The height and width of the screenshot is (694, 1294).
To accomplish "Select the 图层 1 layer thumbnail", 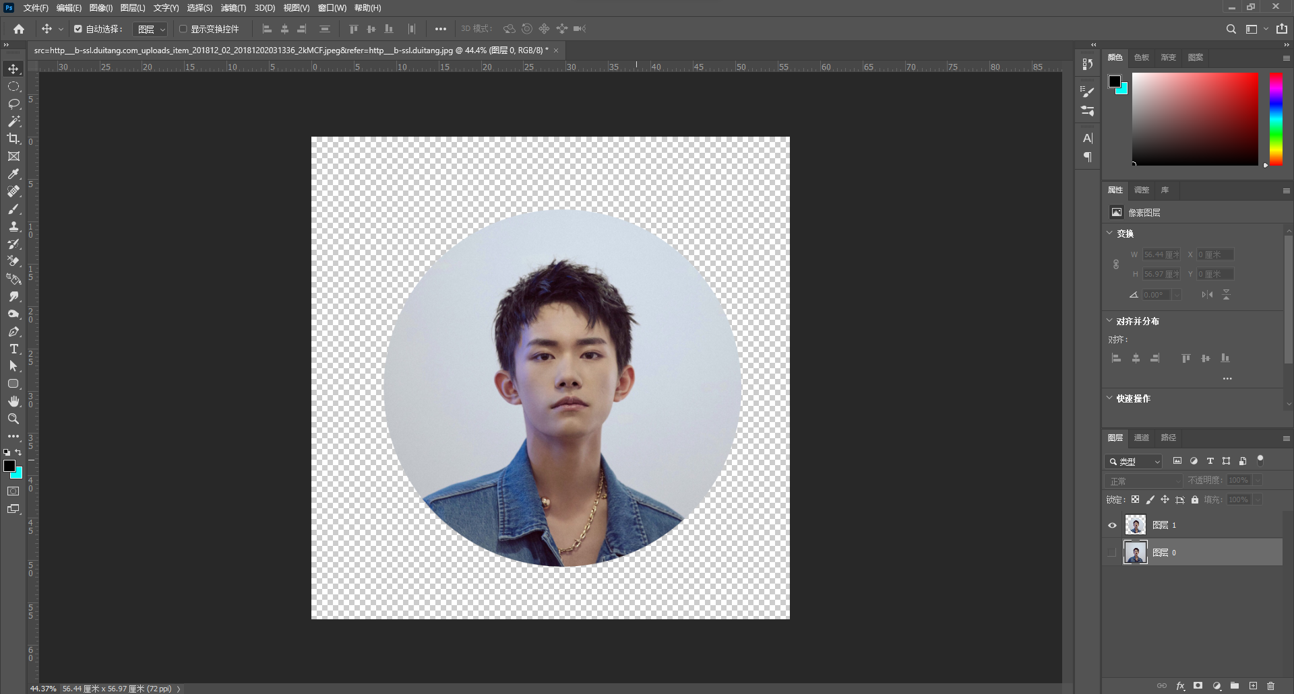I will point(1136,525).
